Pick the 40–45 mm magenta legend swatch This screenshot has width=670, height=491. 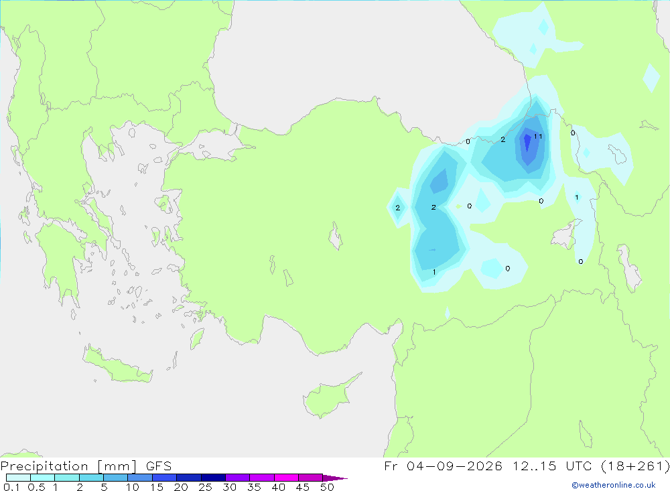286,478
